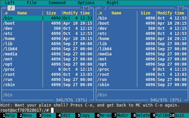Sort left panel by Modify time header

pyautogui.click(x=77, y=13)
